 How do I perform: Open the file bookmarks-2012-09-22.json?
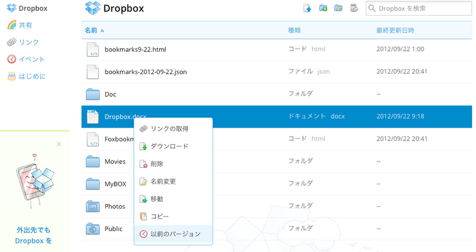[x=145, y=72]
